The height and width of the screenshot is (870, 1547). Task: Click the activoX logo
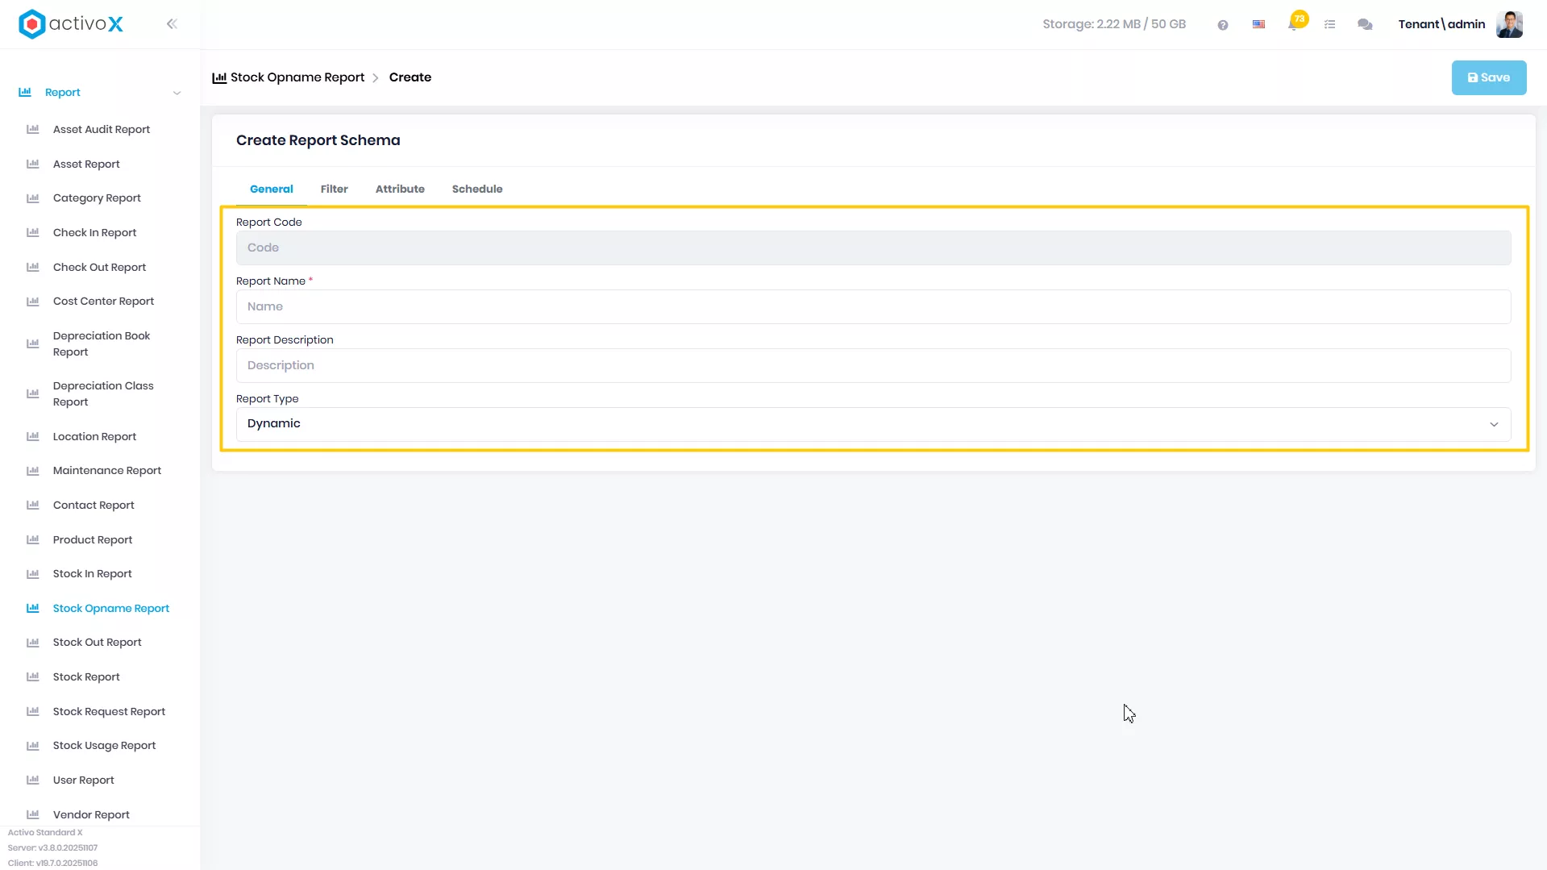pyautogui.click(x=71, y=24)
